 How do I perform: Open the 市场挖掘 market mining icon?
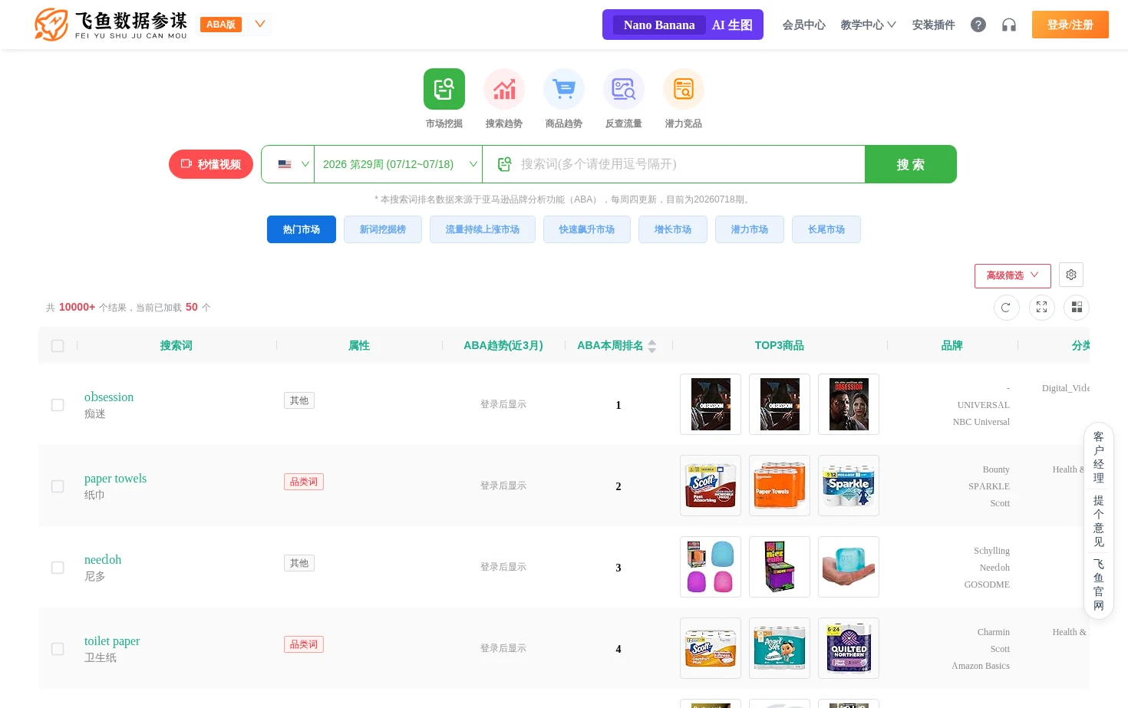[x=444, y=89]
